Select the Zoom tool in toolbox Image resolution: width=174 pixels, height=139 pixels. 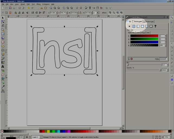click(3, 30)
